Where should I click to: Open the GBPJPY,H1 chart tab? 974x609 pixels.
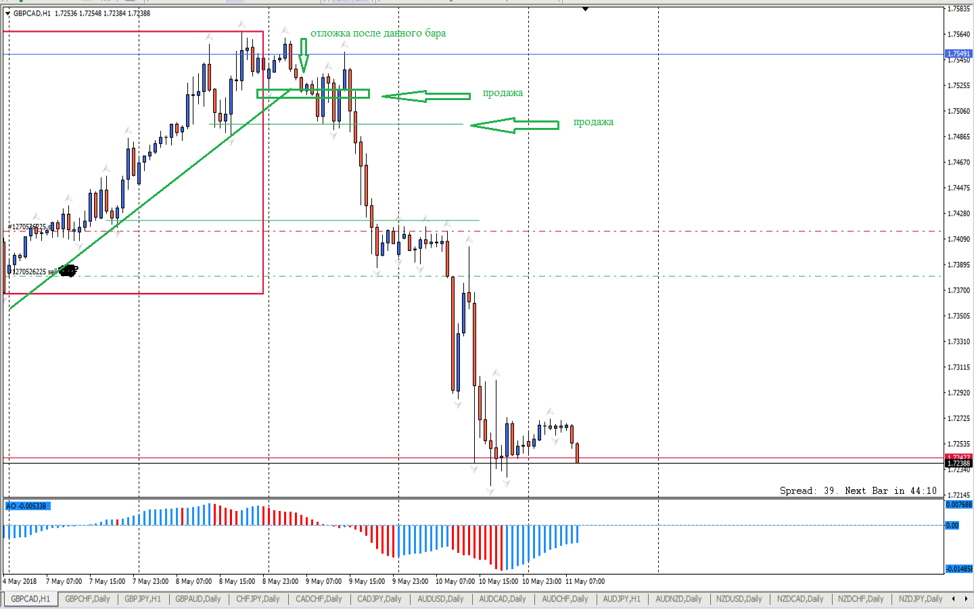point(143,599)
